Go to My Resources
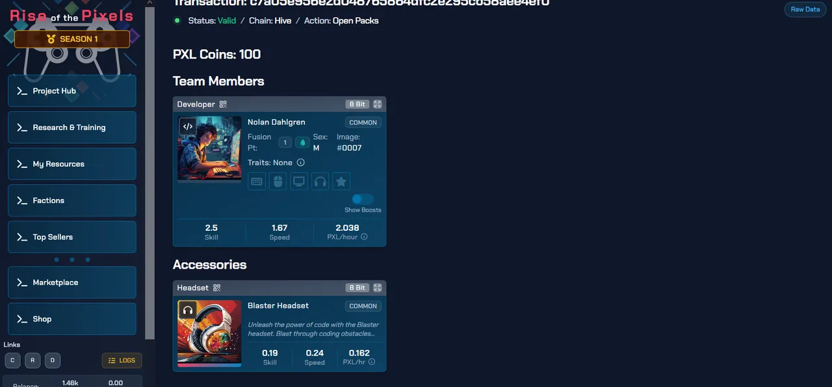Screen dimensions: 832x387 tap(72, 164)
